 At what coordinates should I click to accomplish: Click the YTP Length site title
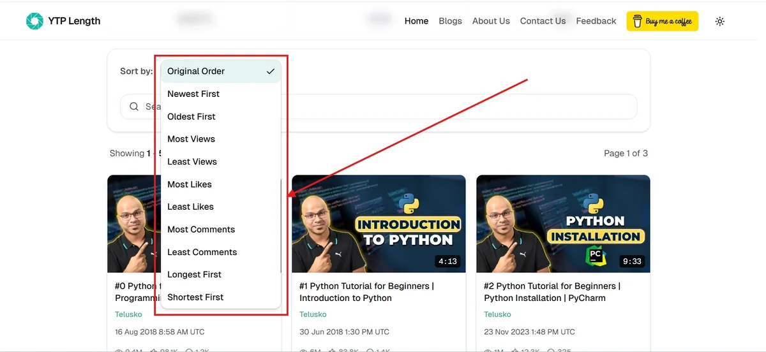click(x=74, y=21)
